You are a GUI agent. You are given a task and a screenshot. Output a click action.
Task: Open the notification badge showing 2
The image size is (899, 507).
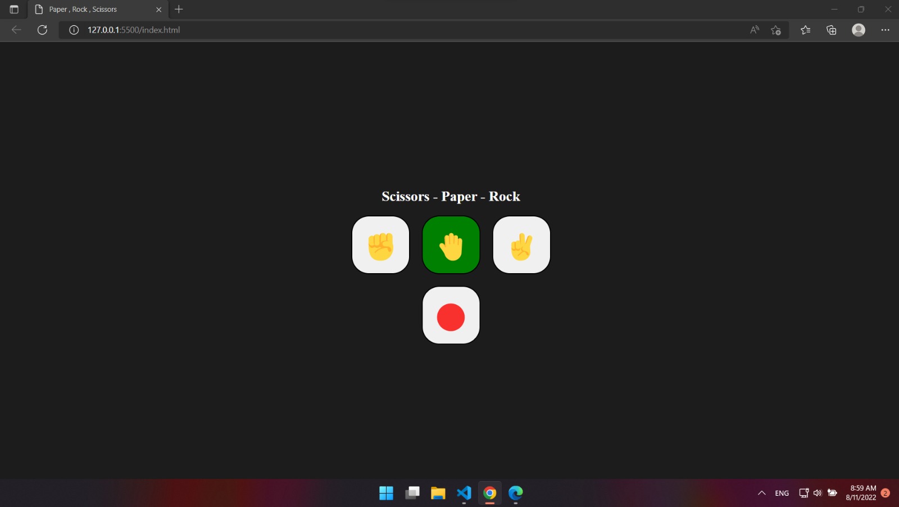pos(886,493)
